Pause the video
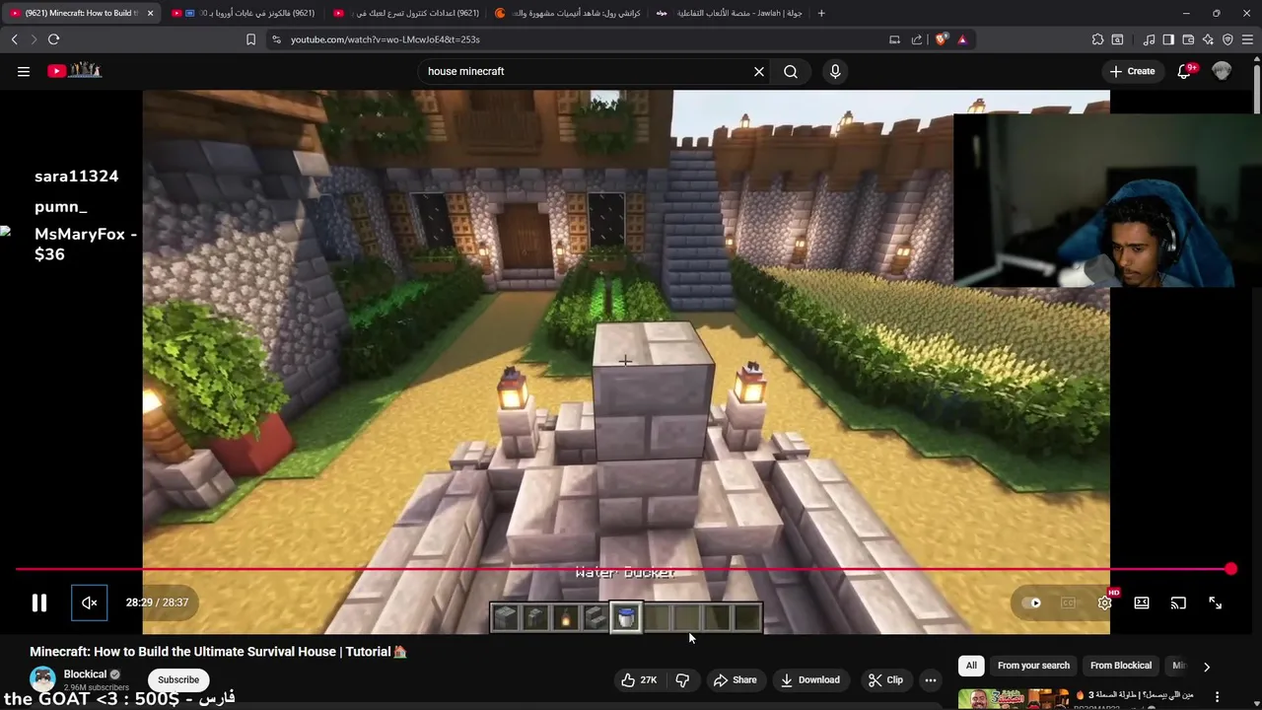 click(39, 603)
